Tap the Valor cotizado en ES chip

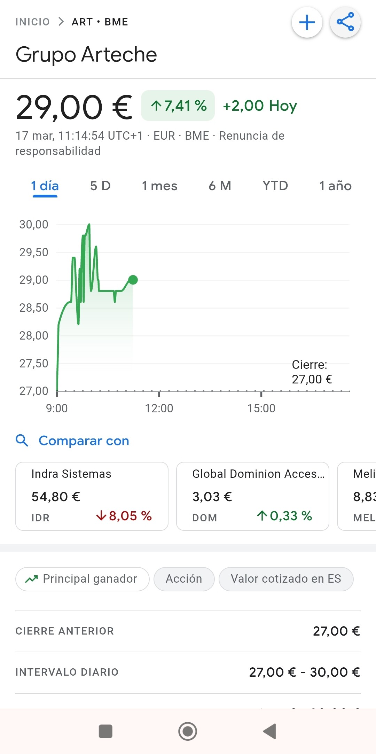pos(286,579)
